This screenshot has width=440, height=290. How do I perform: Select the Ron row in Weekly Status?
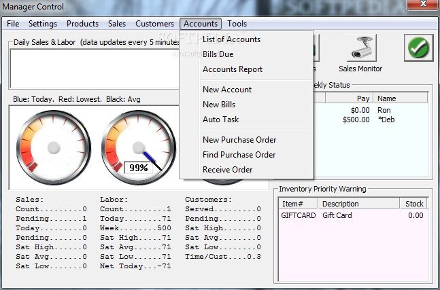(x=371, y=110)
